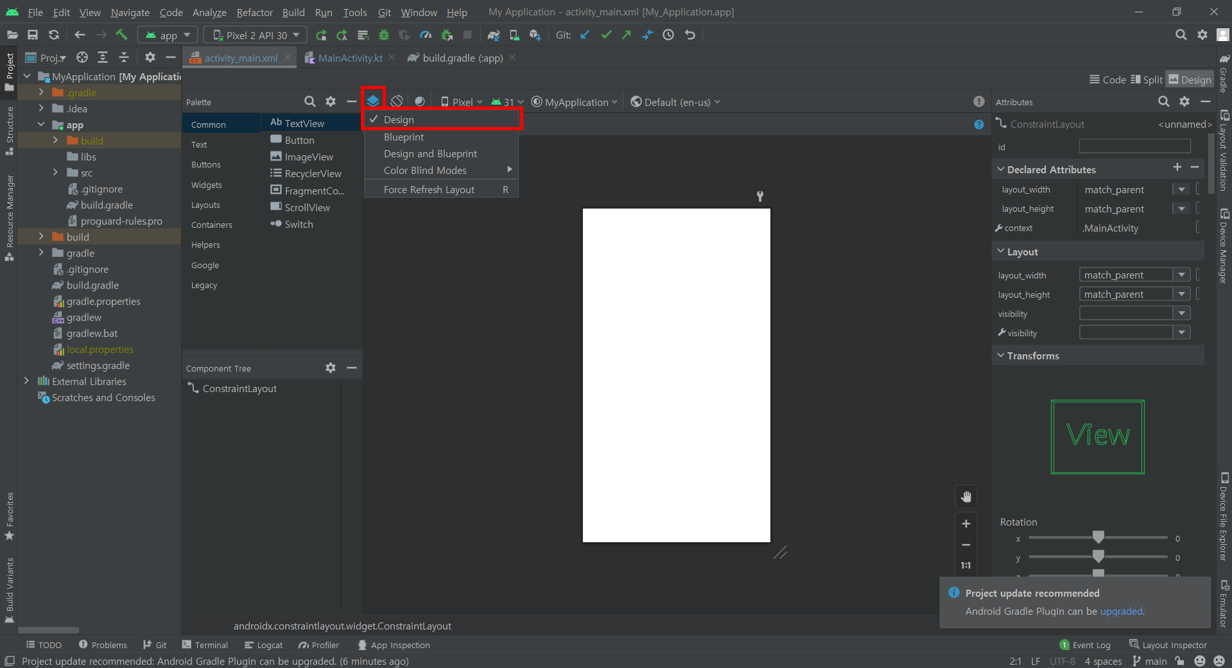Image resolution: width=1232 pixels, height=668 pixels.
Task: Open the Pixel device preview dropdown
Action: (x=462, y=102)
